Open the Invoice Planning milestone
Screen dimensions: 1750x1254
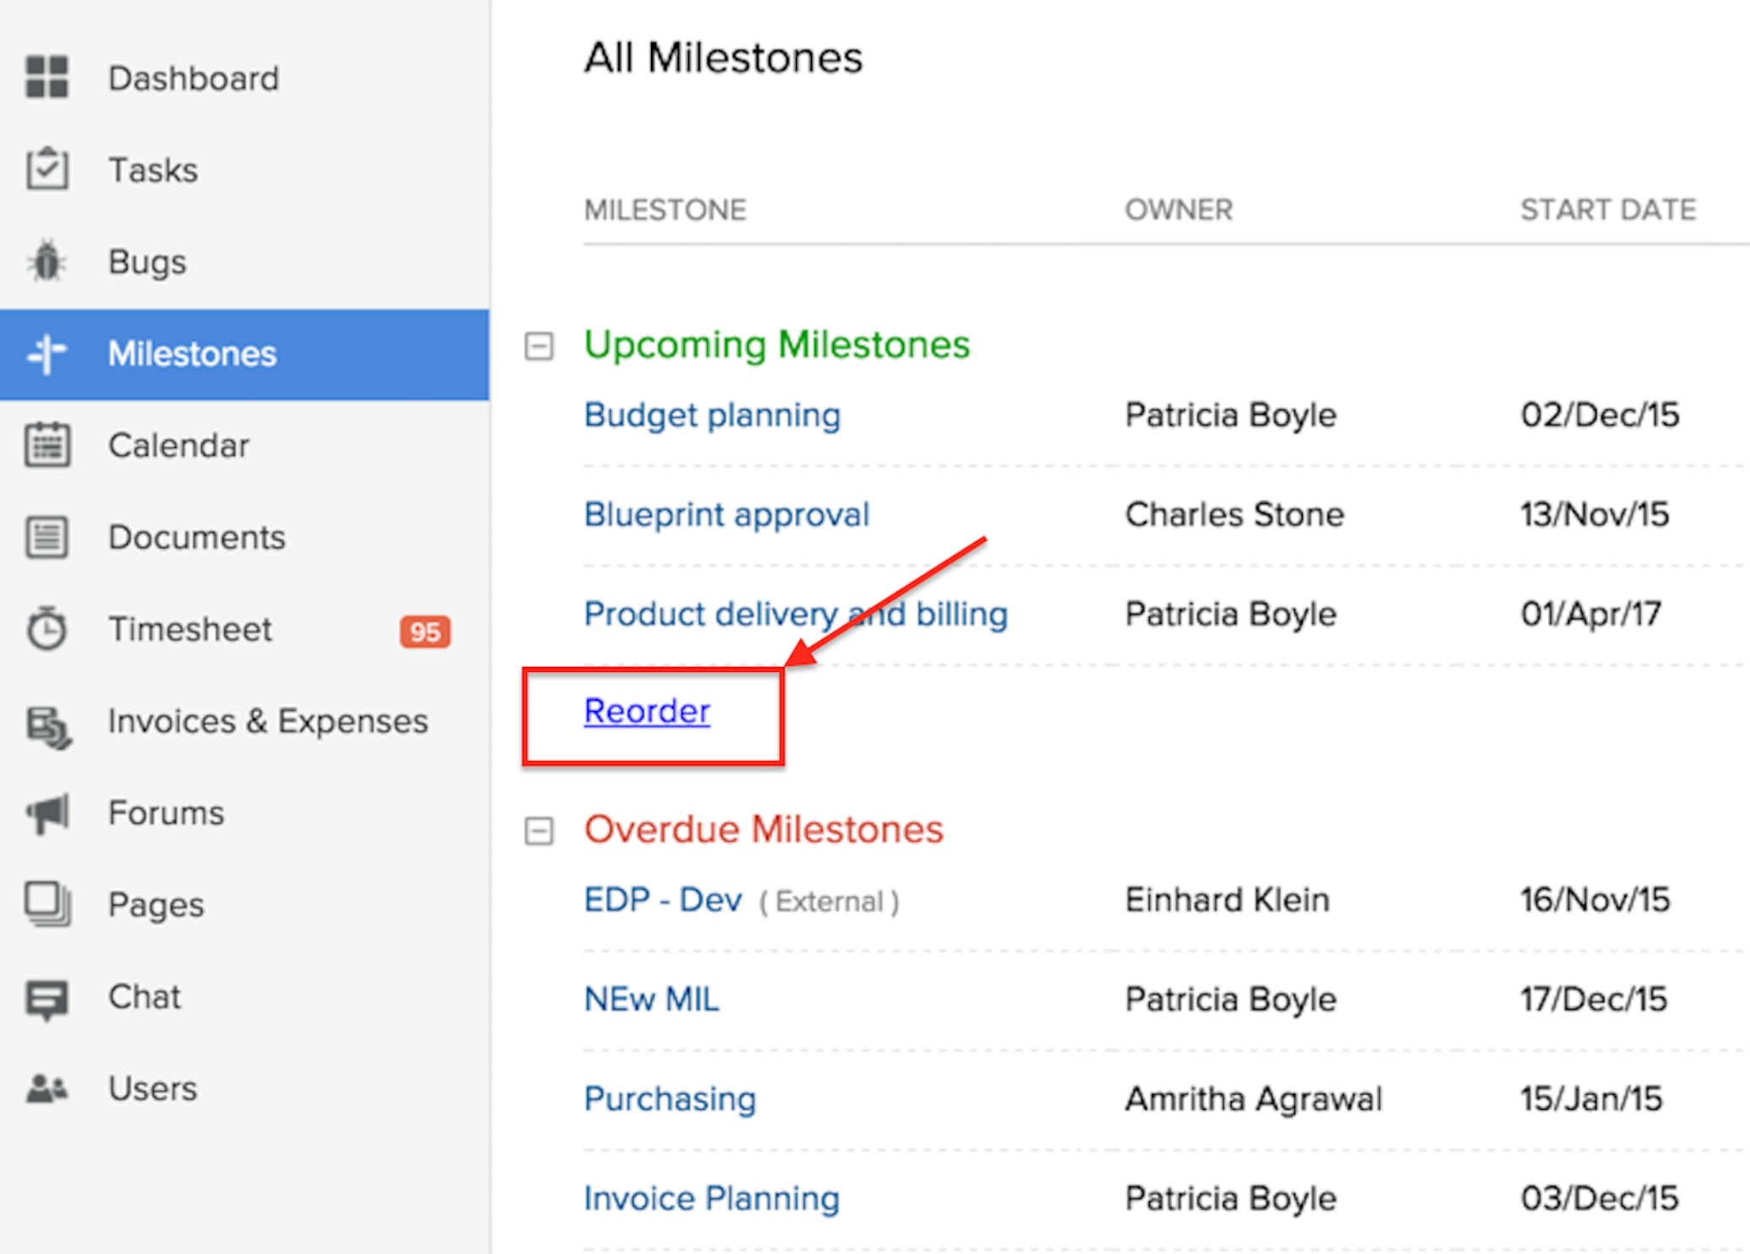coord(711,1198)
